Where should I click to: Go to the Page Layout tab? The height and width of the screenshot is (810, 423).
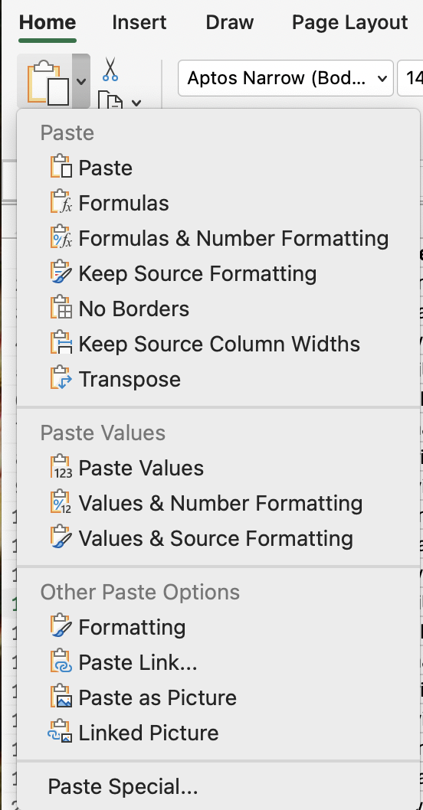350,23
